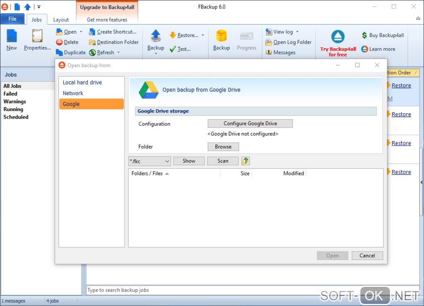Click first Restore link in main window
This screenshot has width=424, height=306.
(401, 86)
